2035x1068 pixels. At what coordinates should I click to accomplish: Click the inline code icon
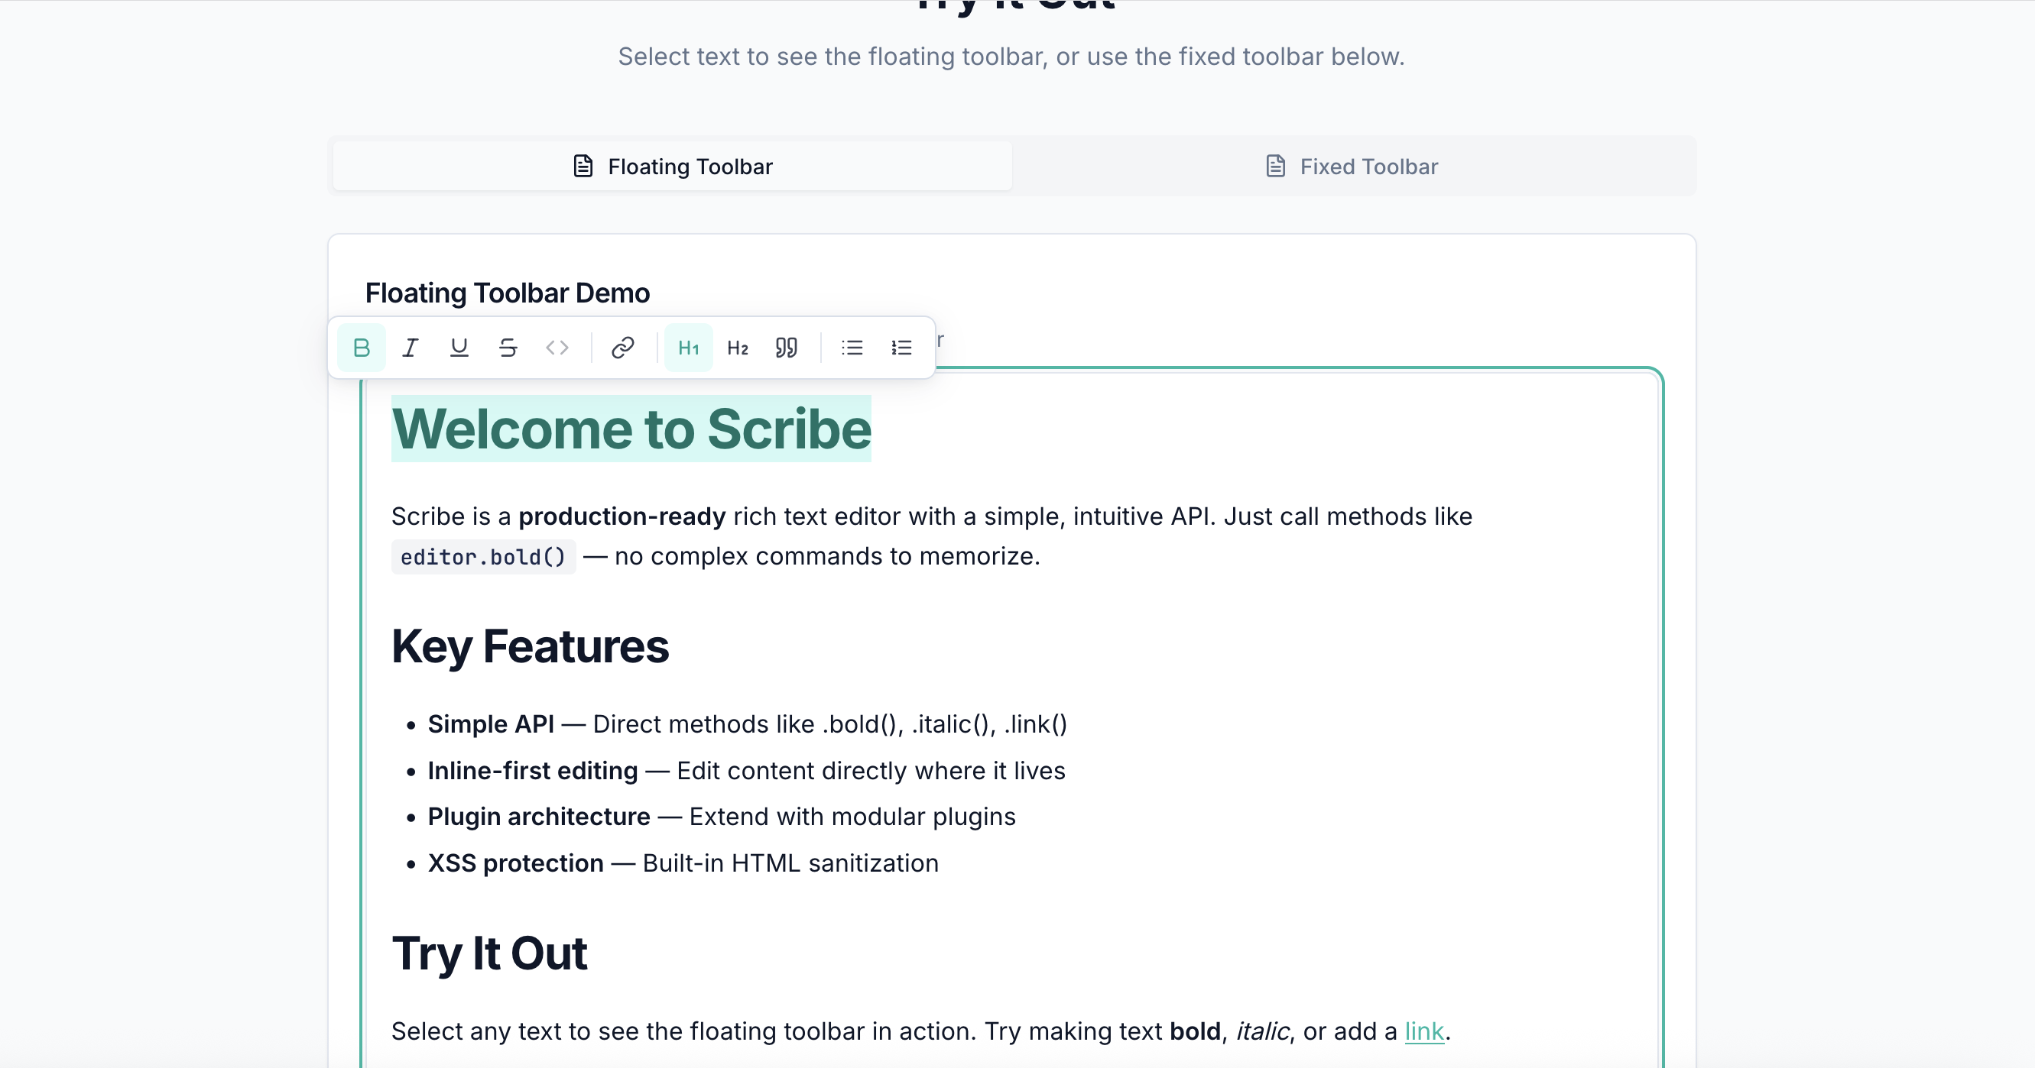click(x=557, y=347)
